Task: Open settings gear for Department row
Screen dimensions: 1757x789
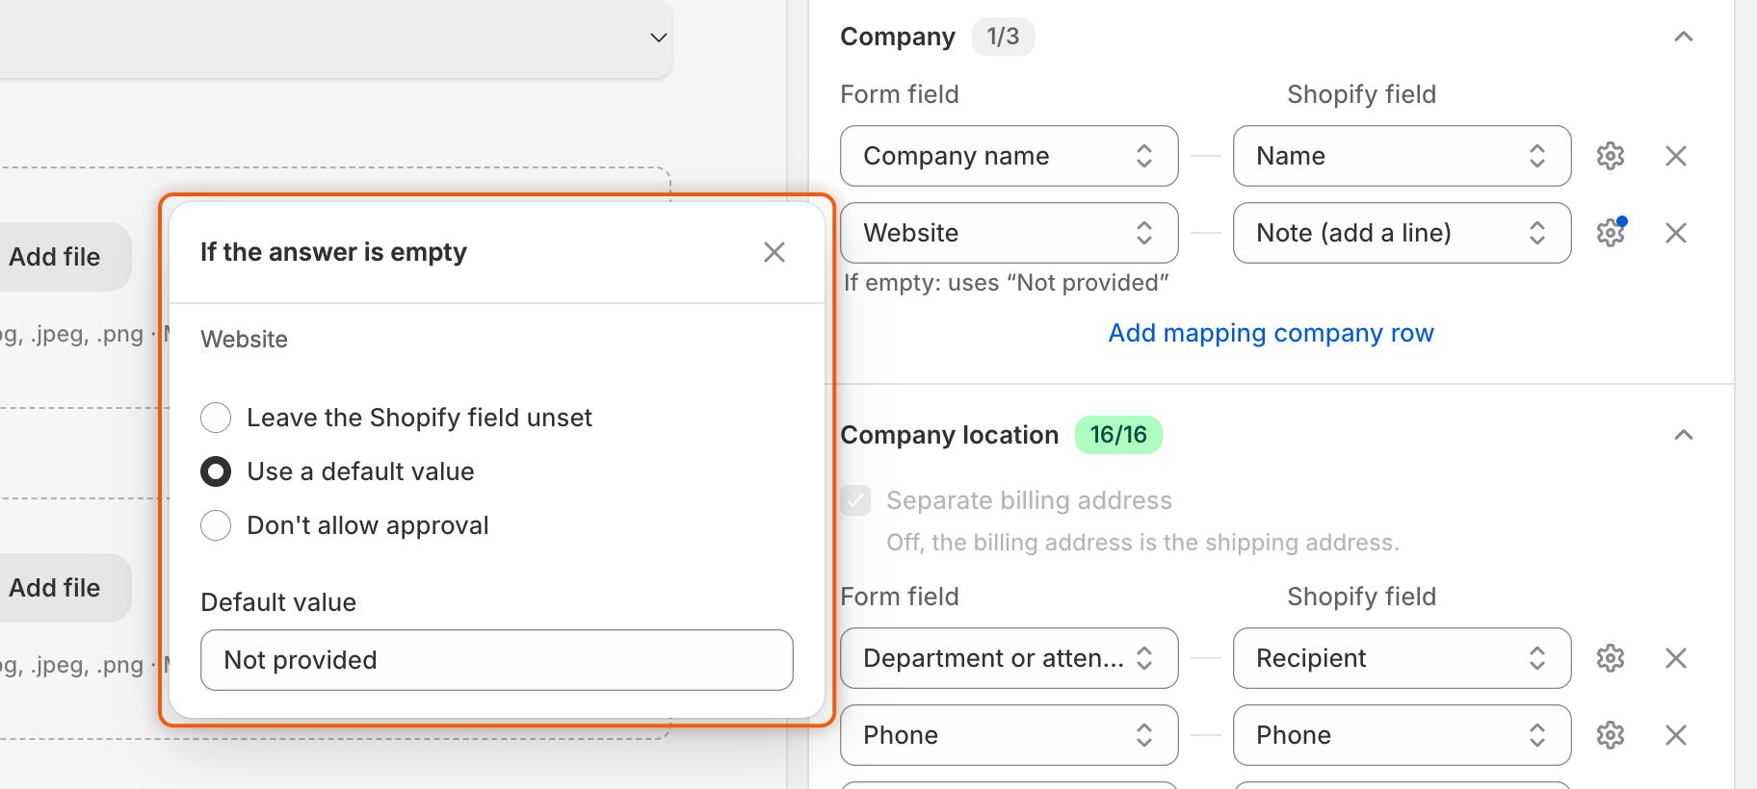Action: pos(1611,658)
